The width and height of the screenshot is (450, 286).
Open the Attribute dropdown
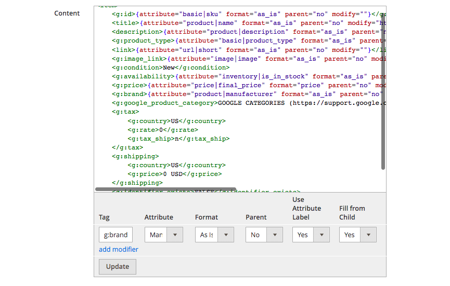tap(163, 235)
